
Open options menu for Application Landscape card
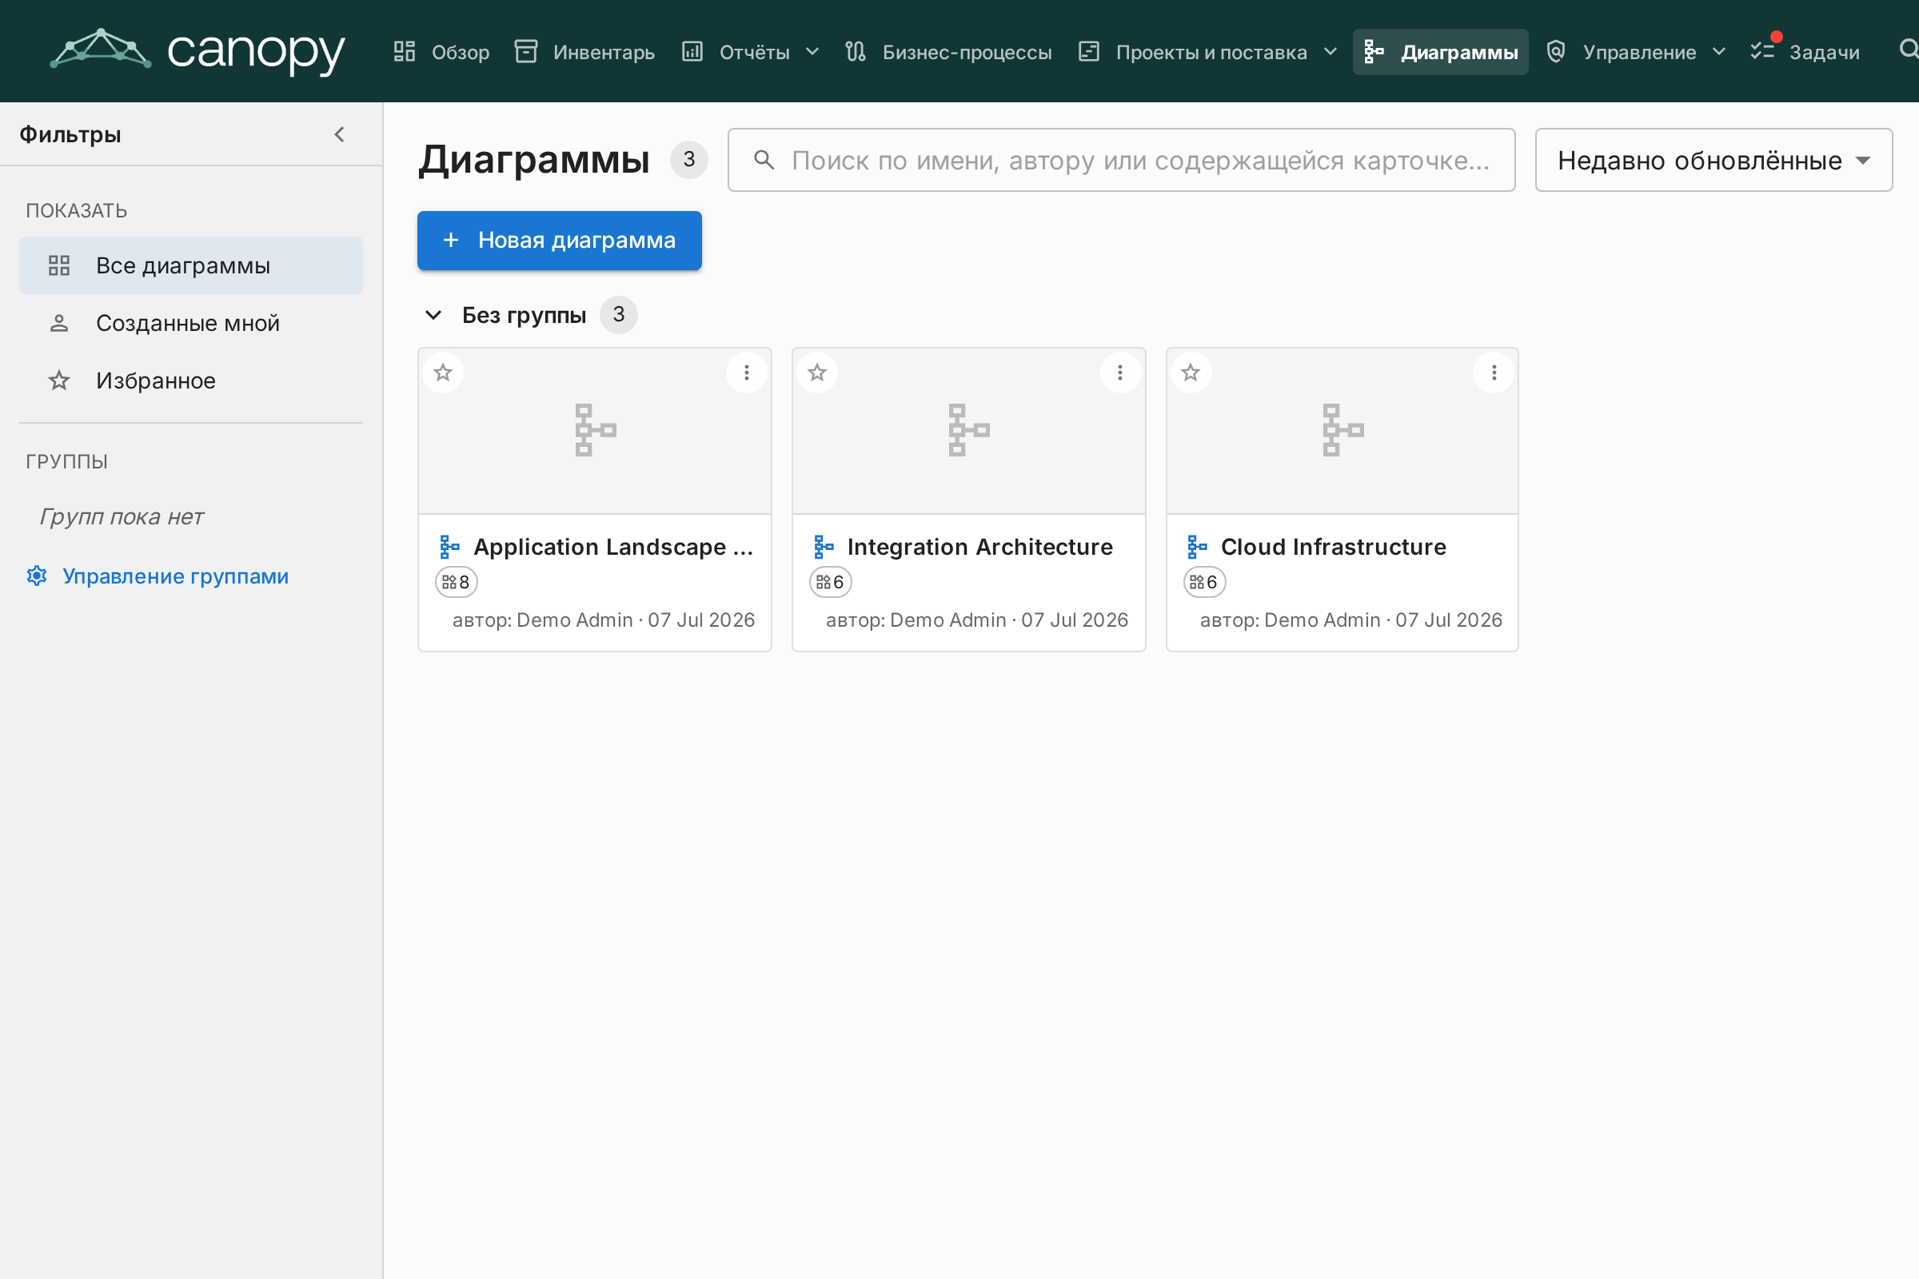747,373
